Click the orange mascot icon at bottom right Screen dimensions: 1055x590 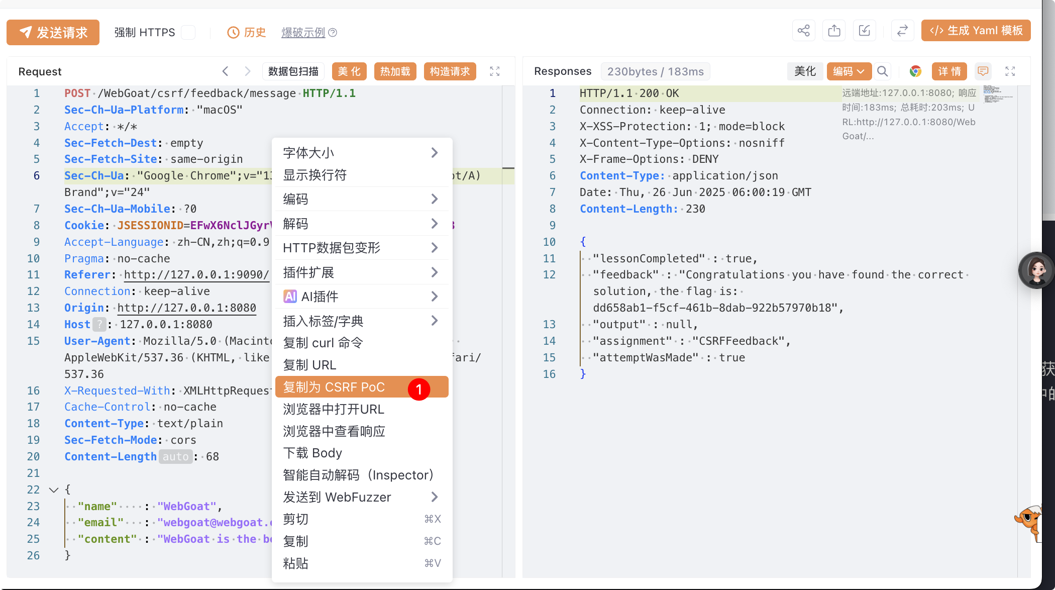(1029, 523)
